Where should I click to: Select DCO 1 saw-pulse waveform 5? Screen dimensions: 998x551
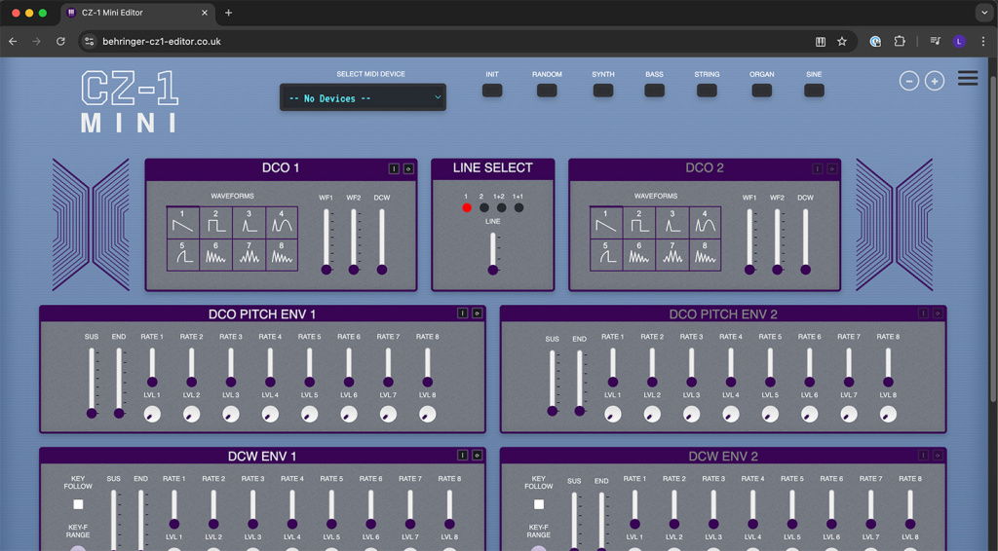(x=182, y=255)
